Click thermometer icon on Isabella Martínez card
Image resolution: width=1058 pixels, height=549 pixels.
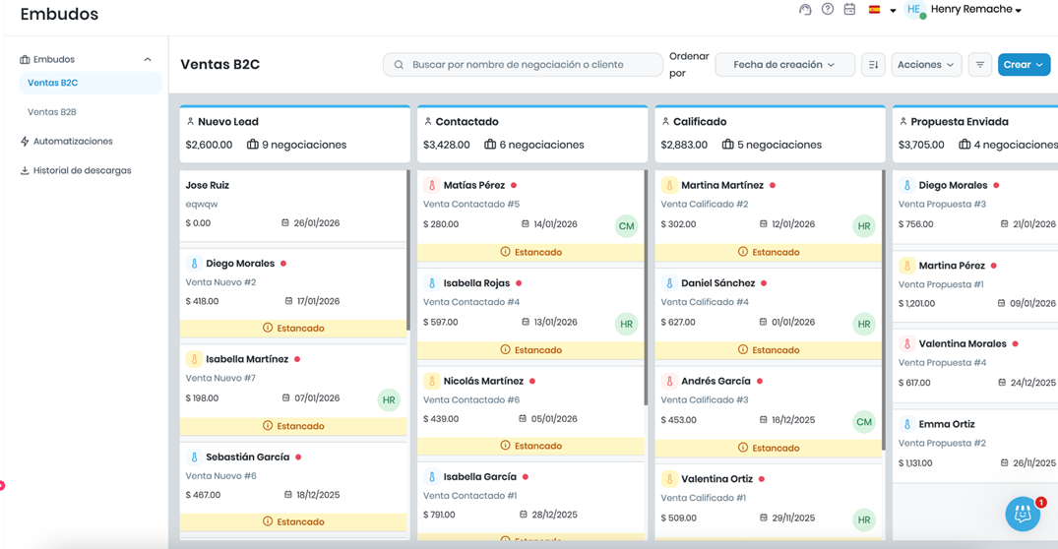point(194,359)
